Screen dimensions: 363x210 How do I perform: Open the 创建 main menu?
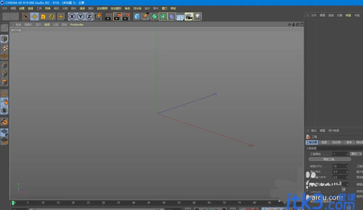point(22,8)
